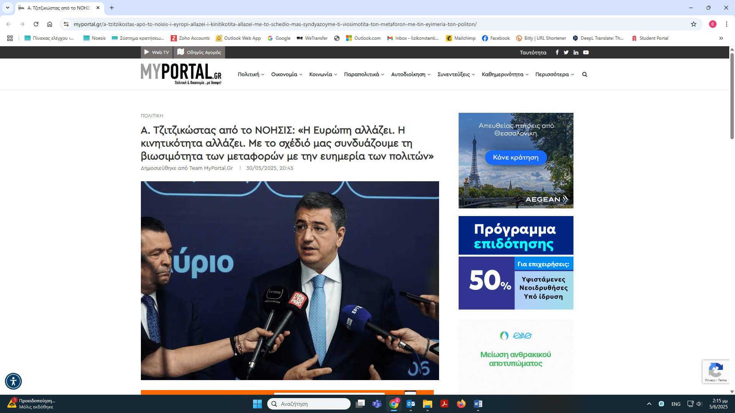This screenshot has height=413, width=735.
Task: Click the page vertical scrollbar thumb
Action: 732,96
